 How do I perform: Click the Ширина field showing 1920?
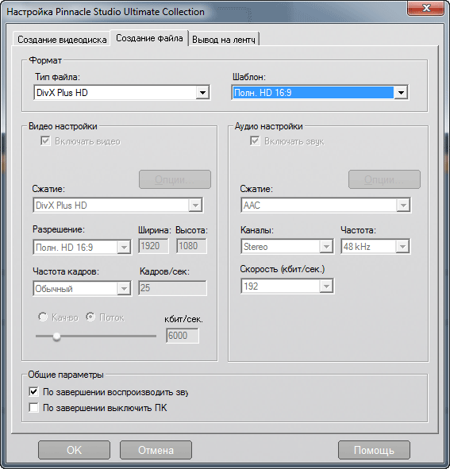[x=153, y=246]
